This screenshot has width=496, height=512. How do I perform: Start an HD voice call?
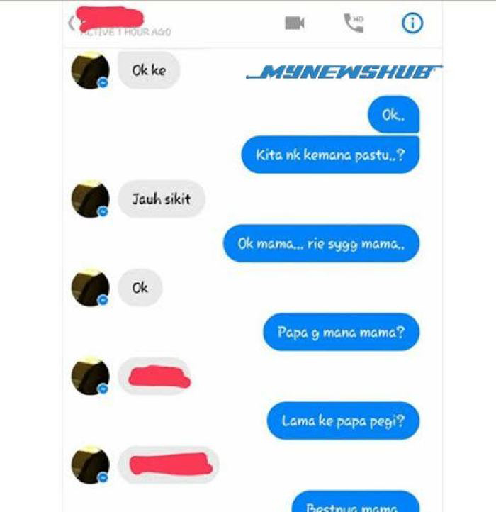click(x=354, y=23)
